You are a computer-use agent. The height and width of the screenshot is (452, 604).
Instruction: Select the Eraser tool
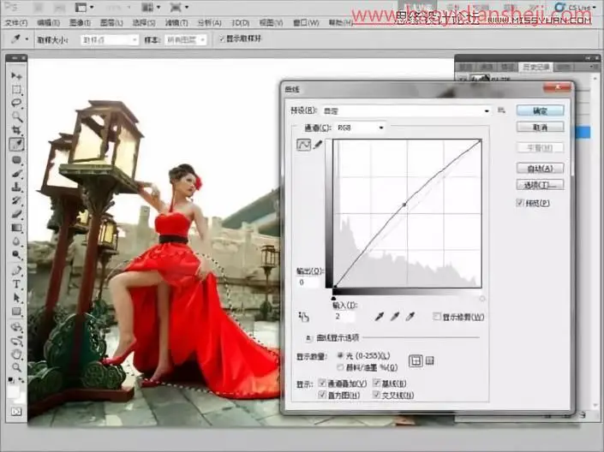(16, 214)
